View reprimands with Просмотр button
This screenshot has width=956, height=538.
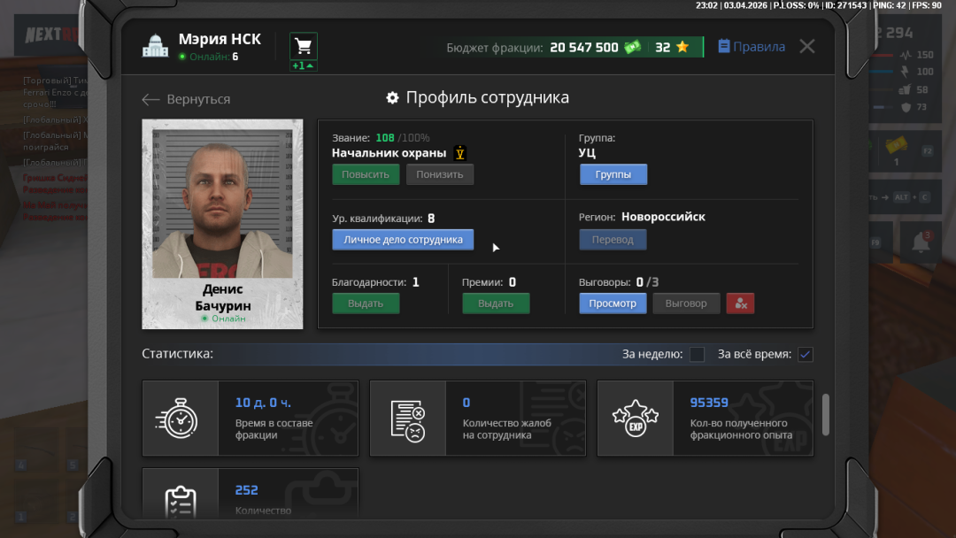[613, 304]
